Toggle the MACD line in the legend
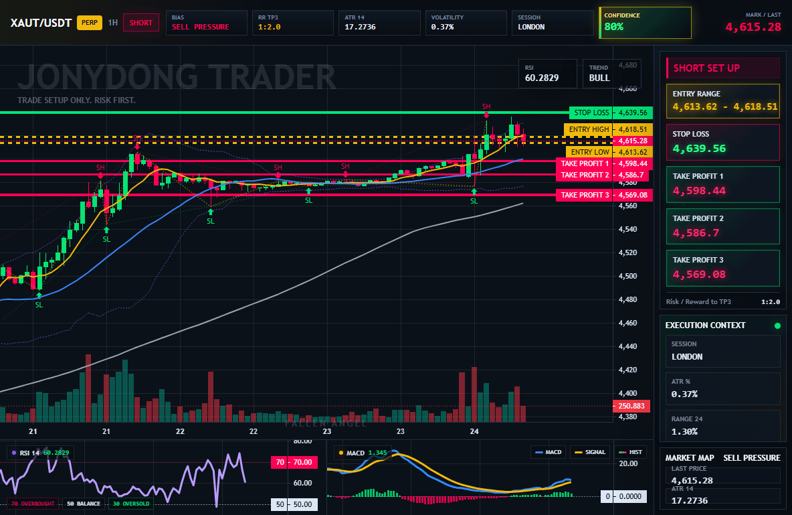 (x=548, y=452)
